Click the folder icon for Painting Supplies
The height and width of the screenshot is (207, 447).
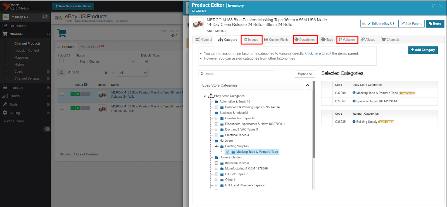(222, 146)
